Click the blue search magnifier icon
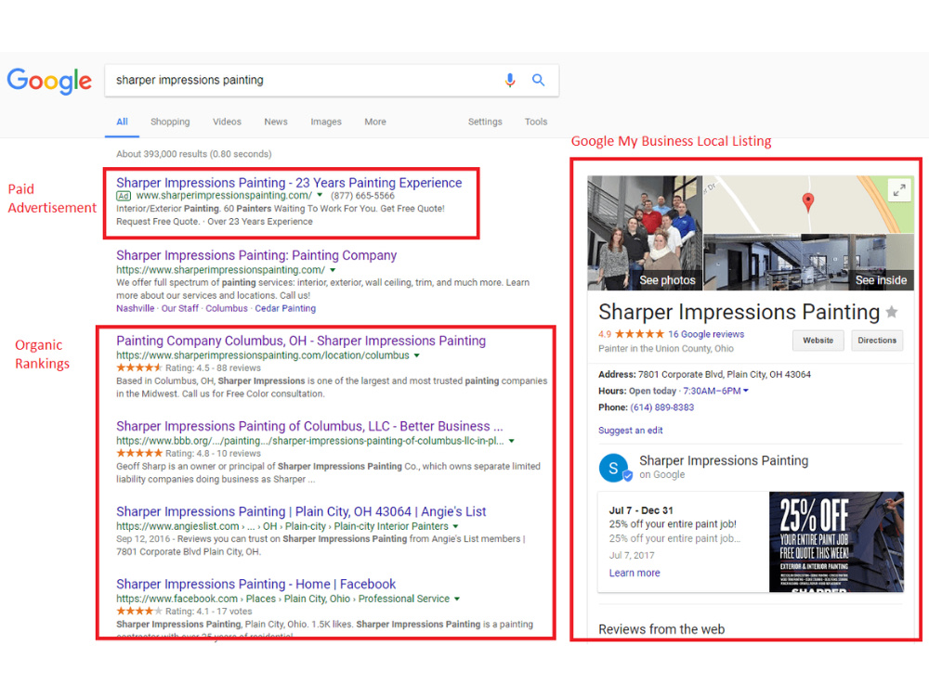The image size is (929, 696). pos(538,80)
